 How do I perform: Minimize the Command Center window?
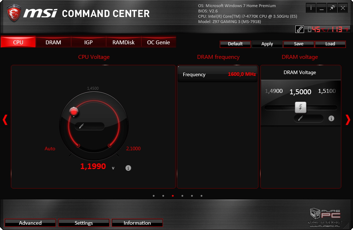(x=321, y=8)
